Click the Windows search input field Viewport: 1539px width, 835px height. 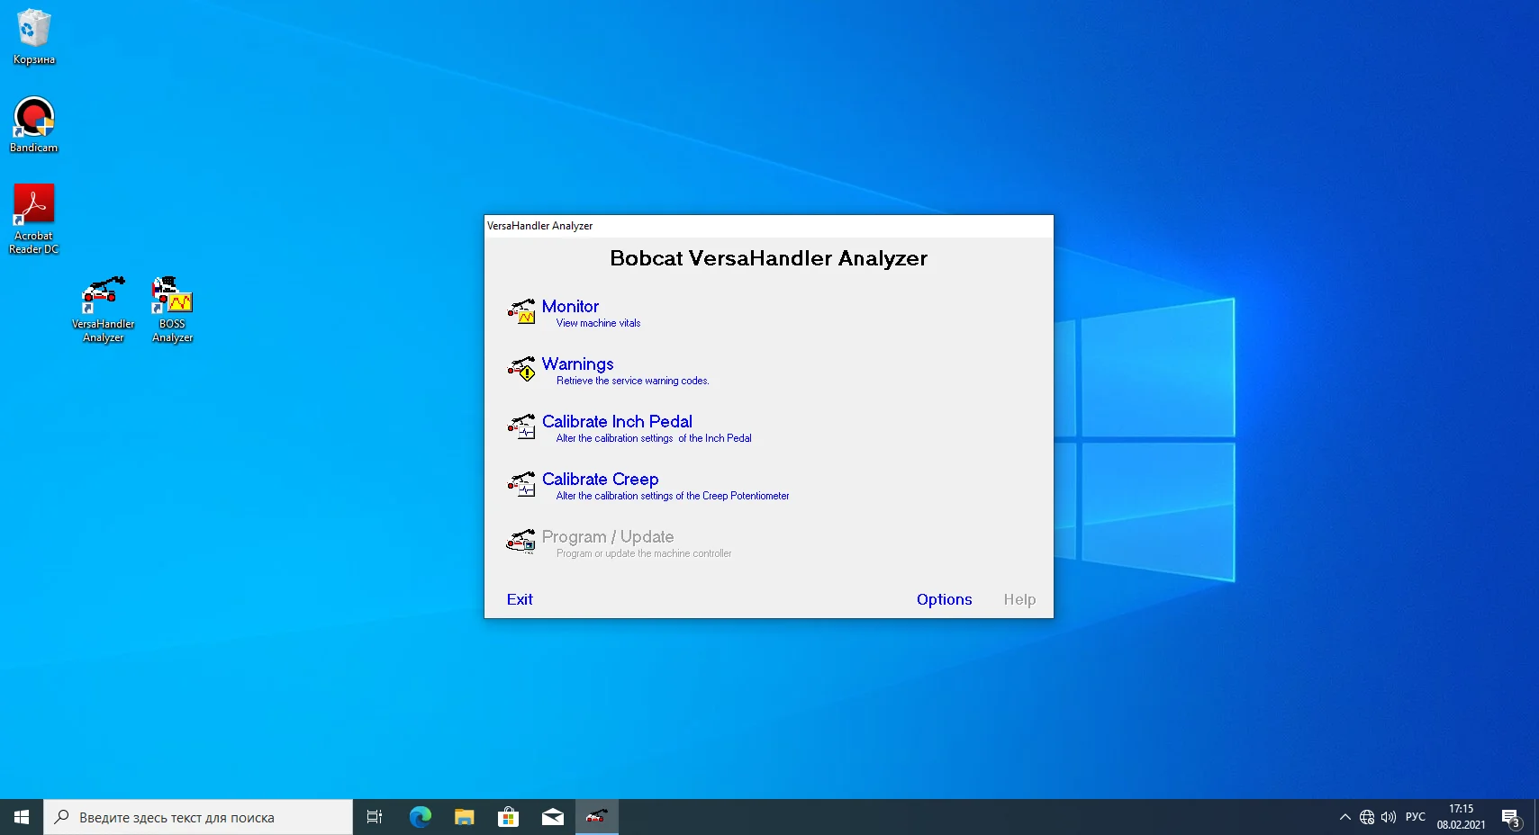point(198,817)
